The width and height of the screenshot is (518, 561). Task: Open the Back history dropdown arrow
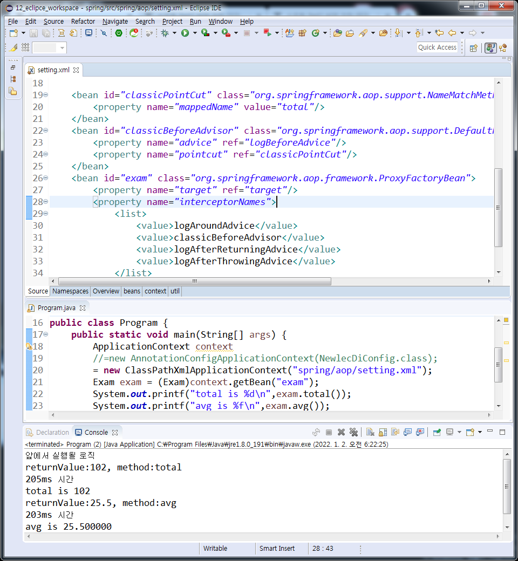point(462,33)
